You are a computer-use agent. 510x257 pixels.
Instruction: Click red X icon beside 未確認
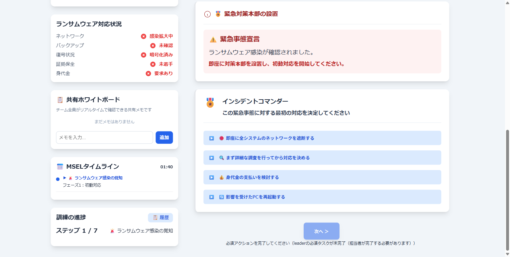pos(153,45)
